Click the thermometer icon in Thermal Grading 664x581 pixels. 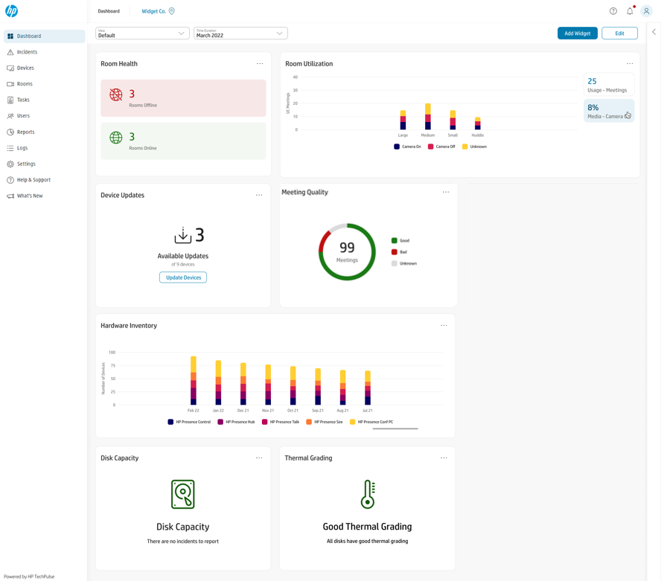368,494
